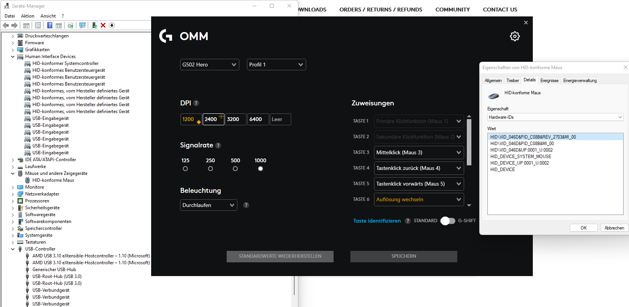Open the Profil 1 dropdown
Screen dimensions: 629x307
coord(276,65)
